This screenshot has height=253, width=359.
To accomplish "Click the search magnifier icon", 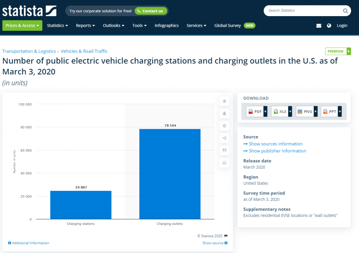I will point(345,11).
